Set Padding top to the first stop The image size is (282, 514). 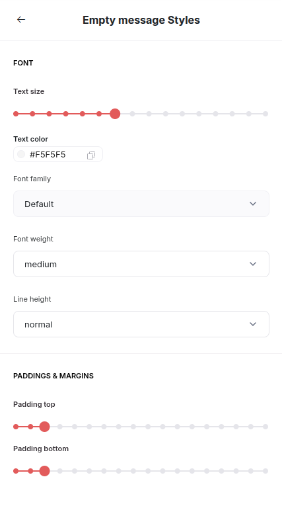[16, 427]
